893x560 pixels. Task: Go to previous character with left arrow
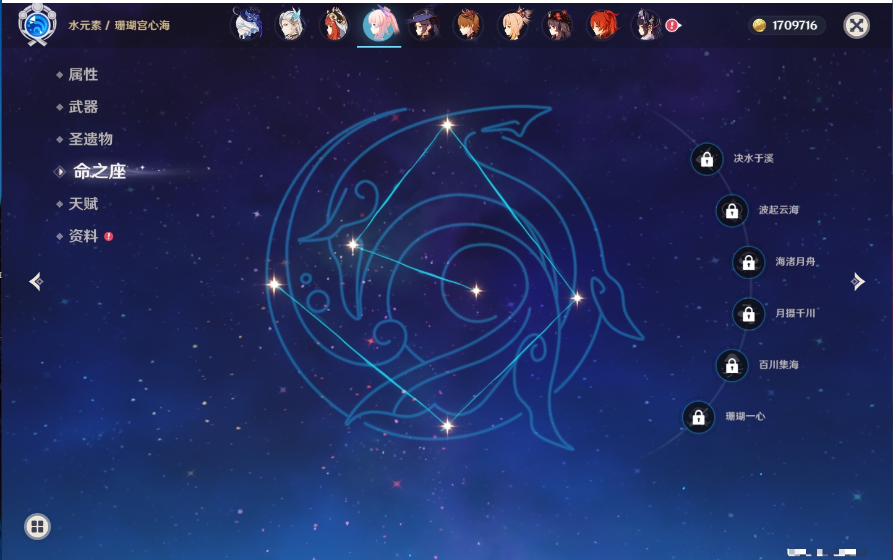click(36, 282)
